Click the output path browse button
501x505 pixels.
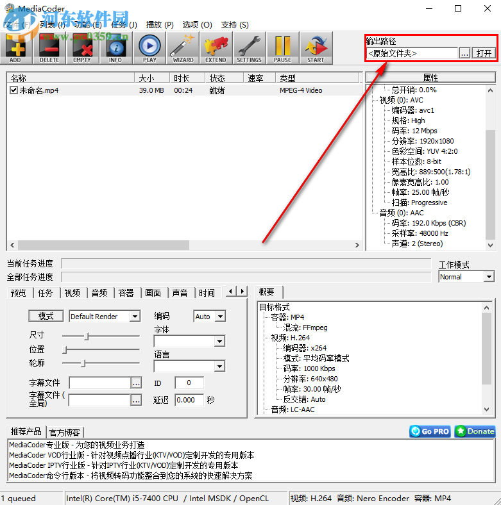tap(464, 53)
